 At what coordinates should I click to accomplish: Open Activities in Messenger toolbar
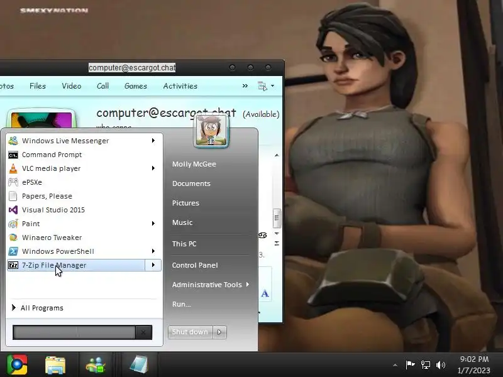coord(180,86)
